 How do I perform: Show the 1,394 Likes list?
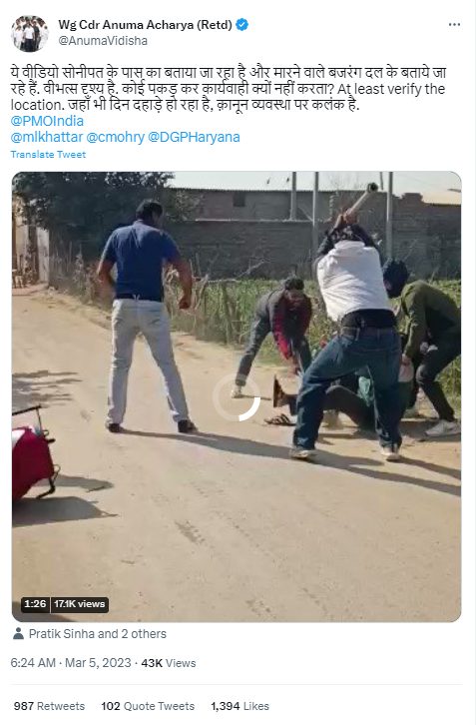239,706
